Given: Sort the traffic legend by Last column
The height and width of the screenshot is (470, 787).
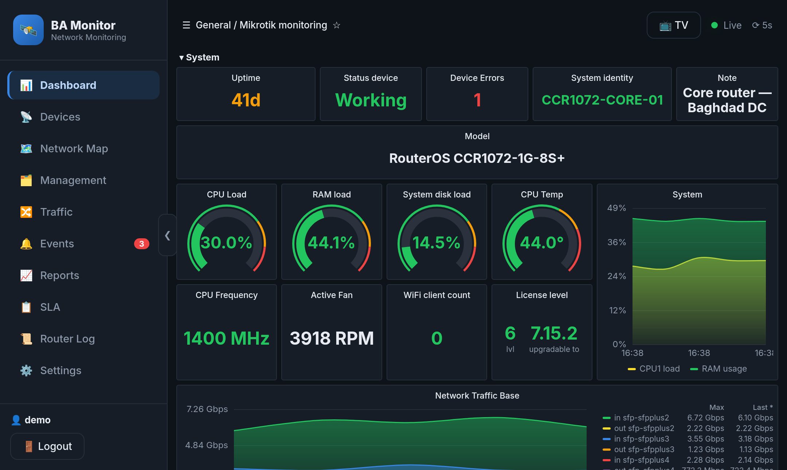Looking at the screenshot, I should pos(763,407).
